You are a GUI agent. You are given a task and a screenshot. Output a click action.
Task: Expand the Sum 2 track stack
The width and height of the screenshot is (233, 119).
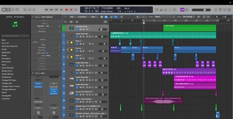click(x=68, y=43)
